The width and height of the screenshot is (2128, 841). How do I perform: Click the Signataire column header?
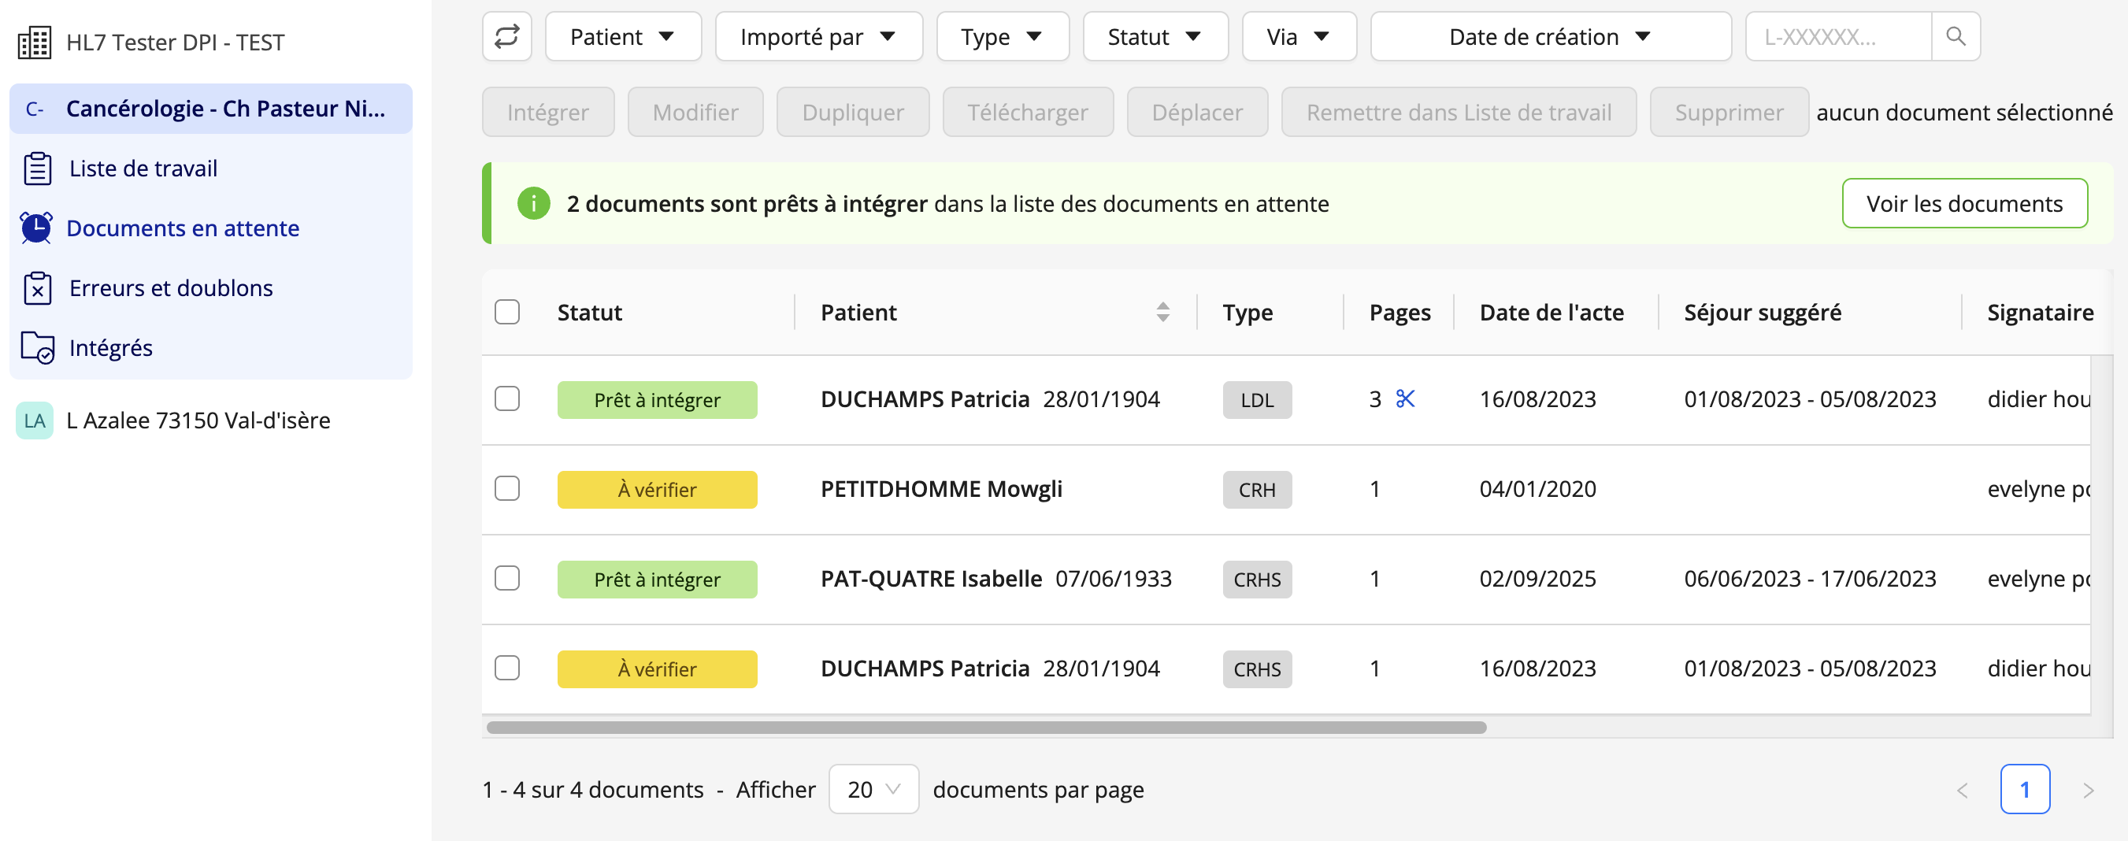click(2040, 313)
